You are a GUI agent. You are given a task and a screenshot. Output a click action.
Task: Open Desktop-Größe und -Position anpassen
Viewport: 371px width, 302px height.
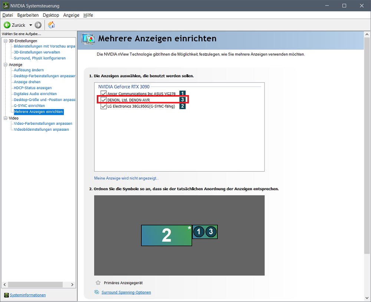click(45, 100)
